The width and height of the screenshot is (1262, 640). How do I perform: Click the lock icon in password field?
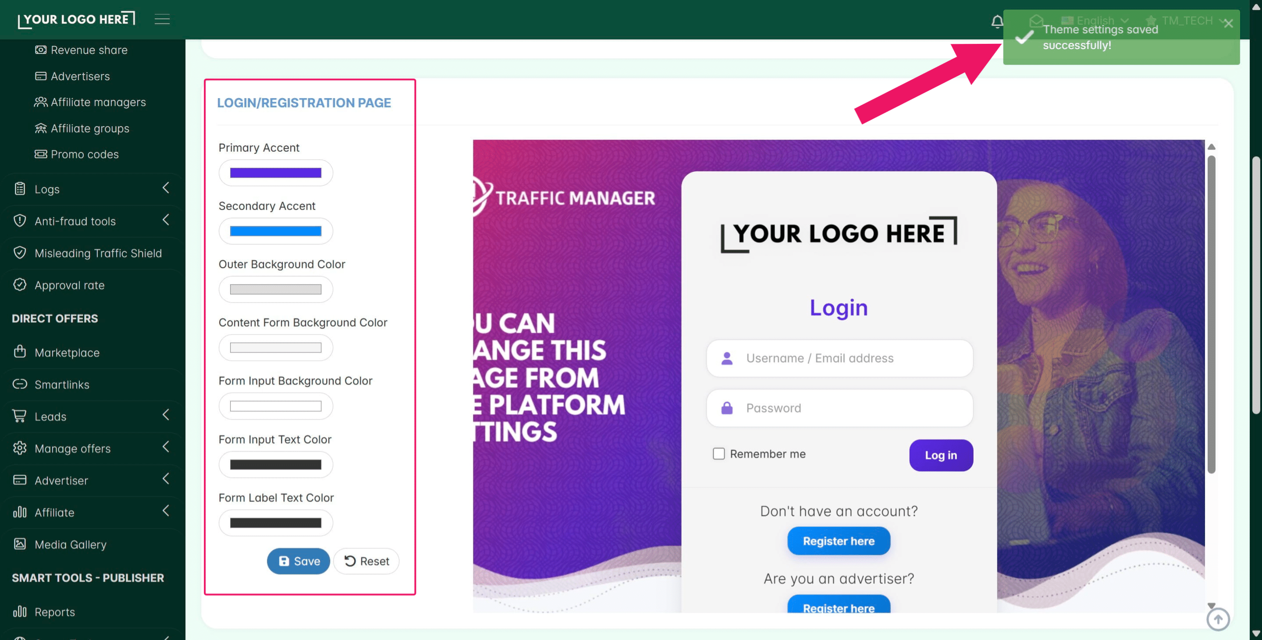727,408
